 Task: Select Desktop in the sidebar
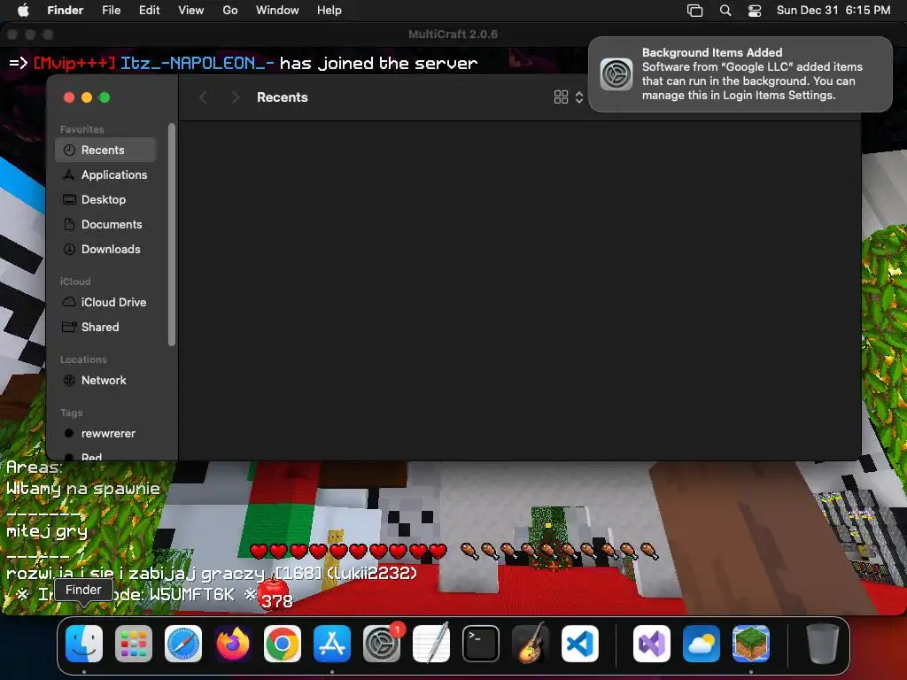click(x=106, y=199)
